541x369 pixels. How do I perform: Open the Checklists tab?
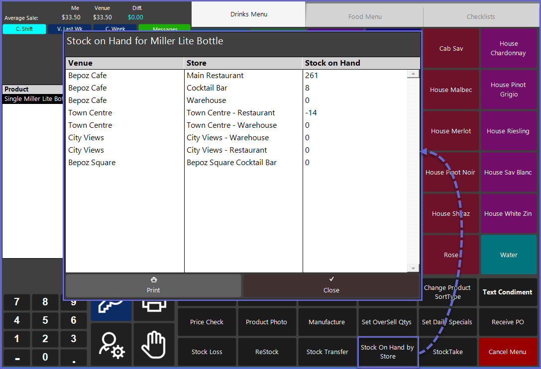[x=481, y=16]
